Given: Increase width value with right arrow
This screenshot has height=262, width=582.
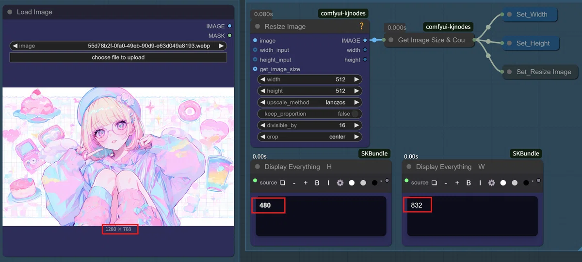Looking at the screenshot, I should 356,79.
